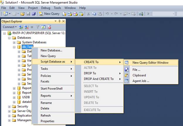
Task: Expand the USDB database node
Action: click(x=14, y=98)
